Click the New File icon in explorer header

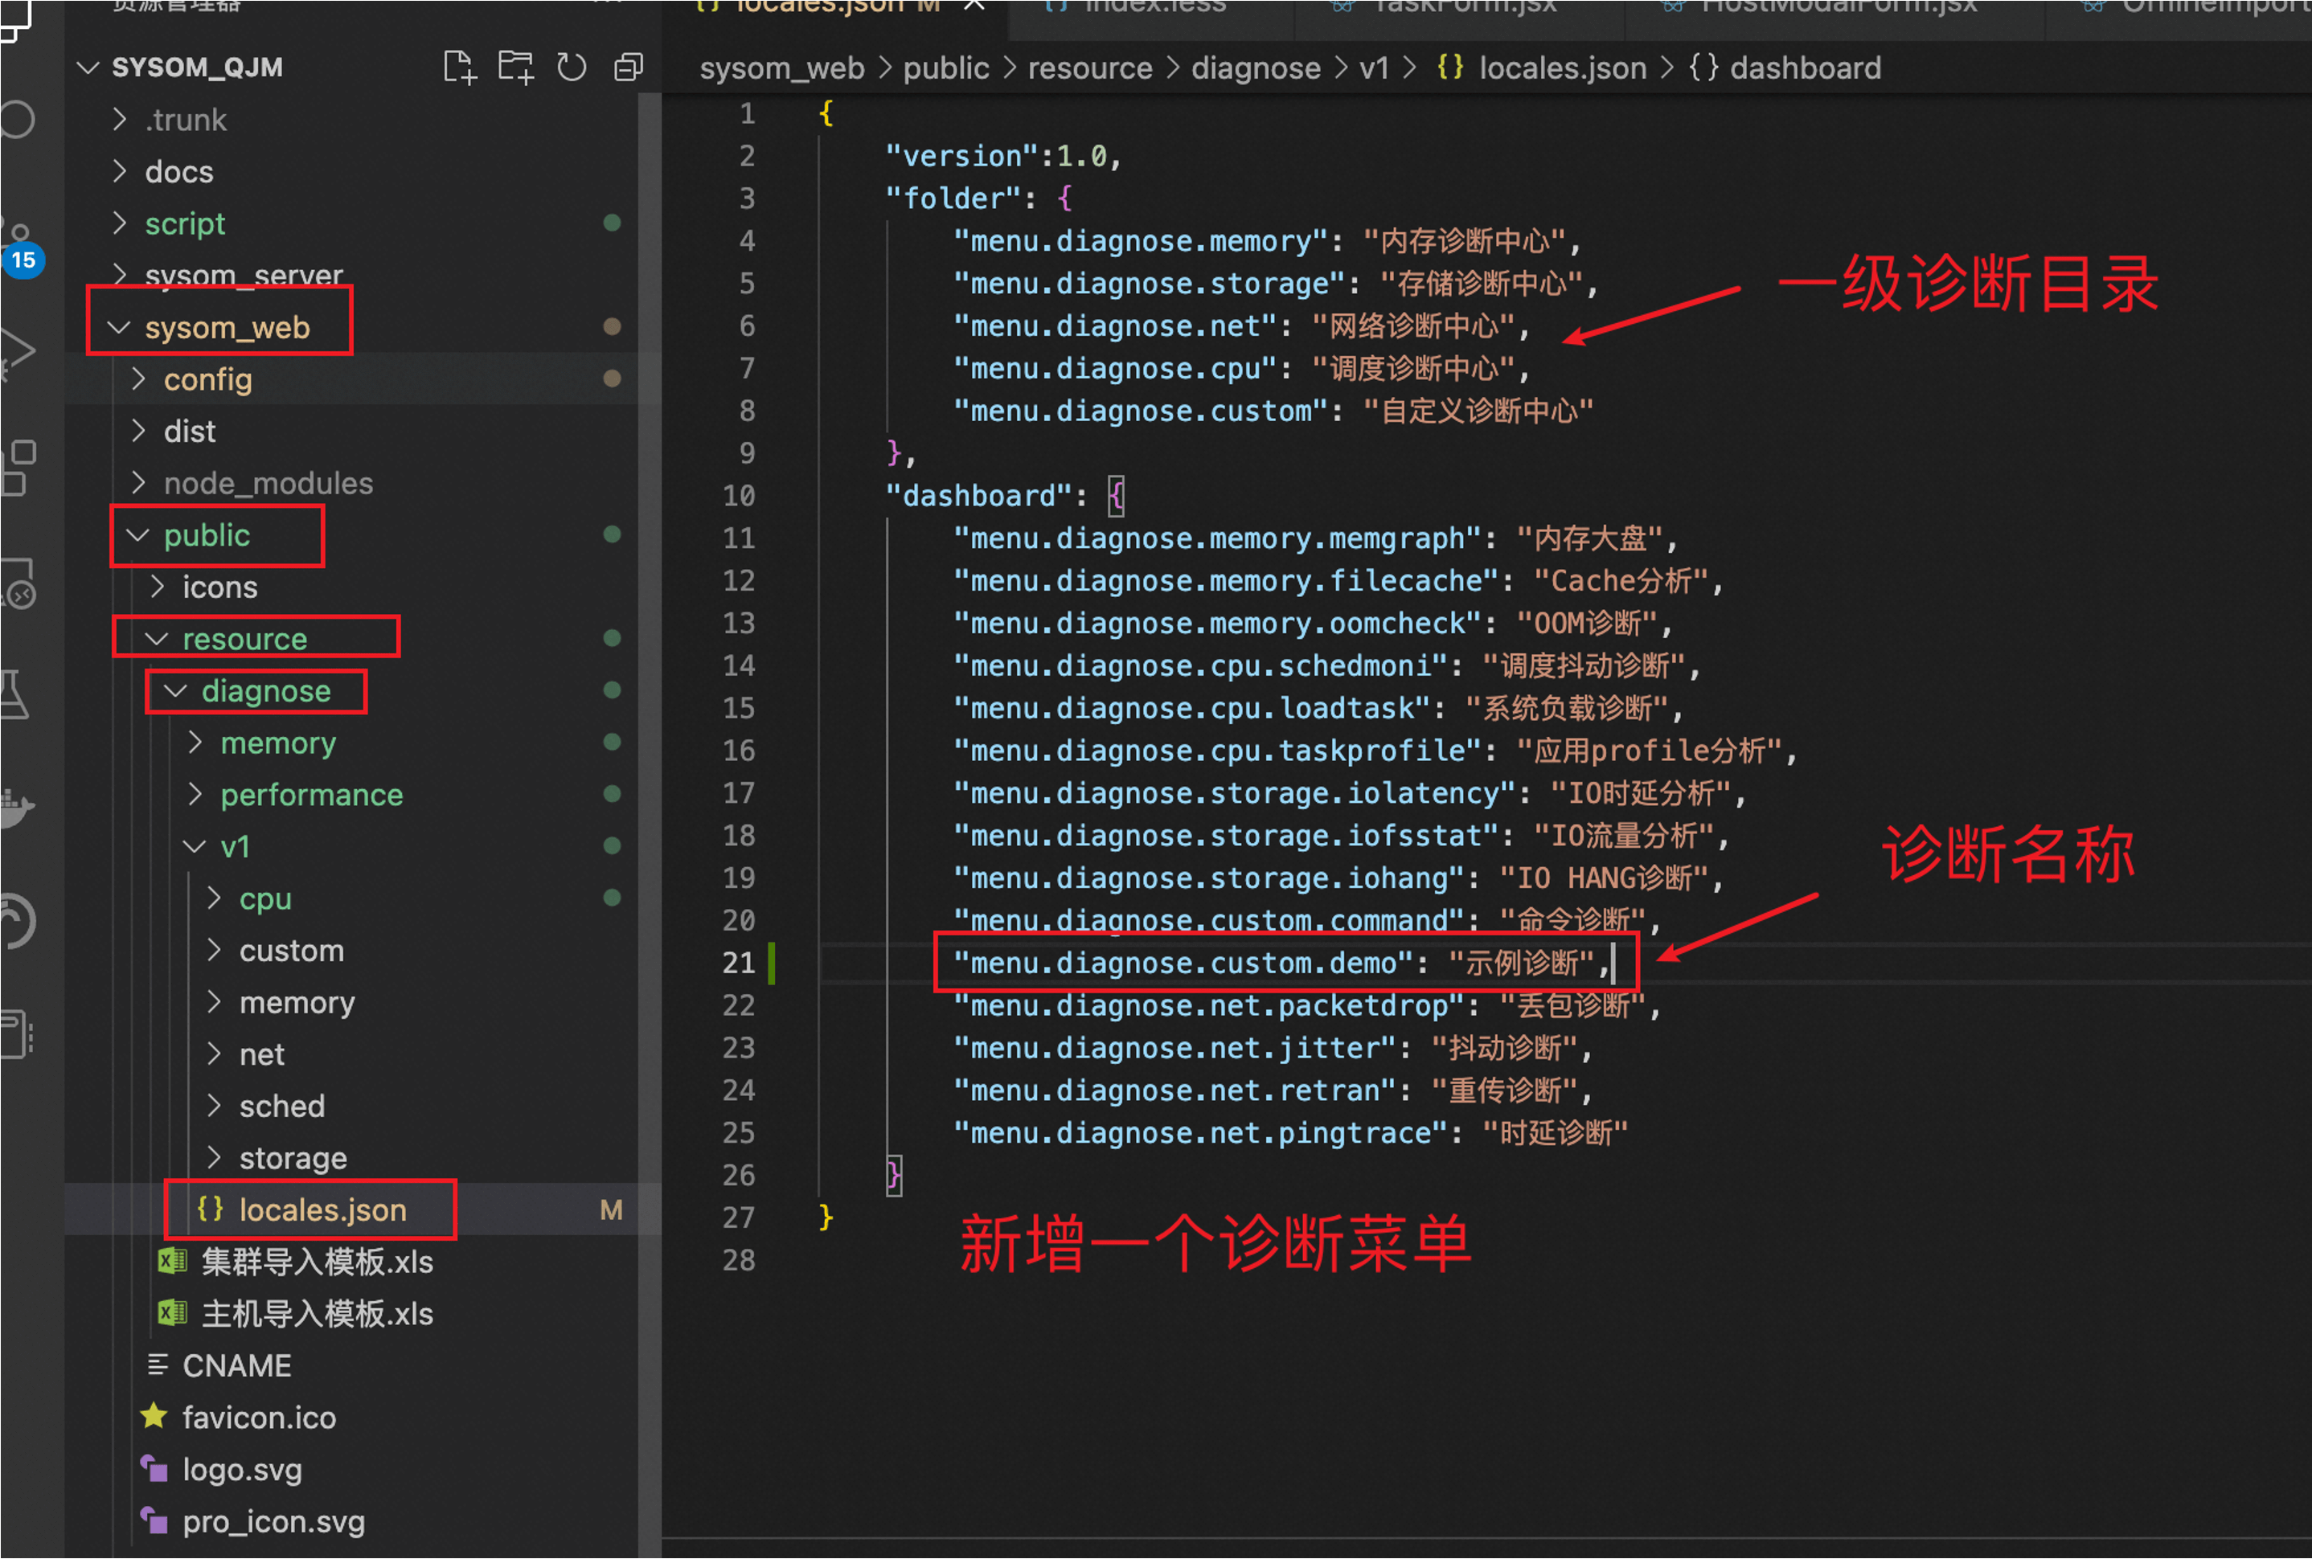pos(458,68)
